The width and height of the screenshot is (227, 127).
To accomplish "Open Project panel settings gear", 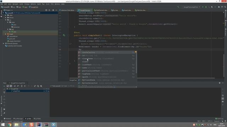I will 53,10.
